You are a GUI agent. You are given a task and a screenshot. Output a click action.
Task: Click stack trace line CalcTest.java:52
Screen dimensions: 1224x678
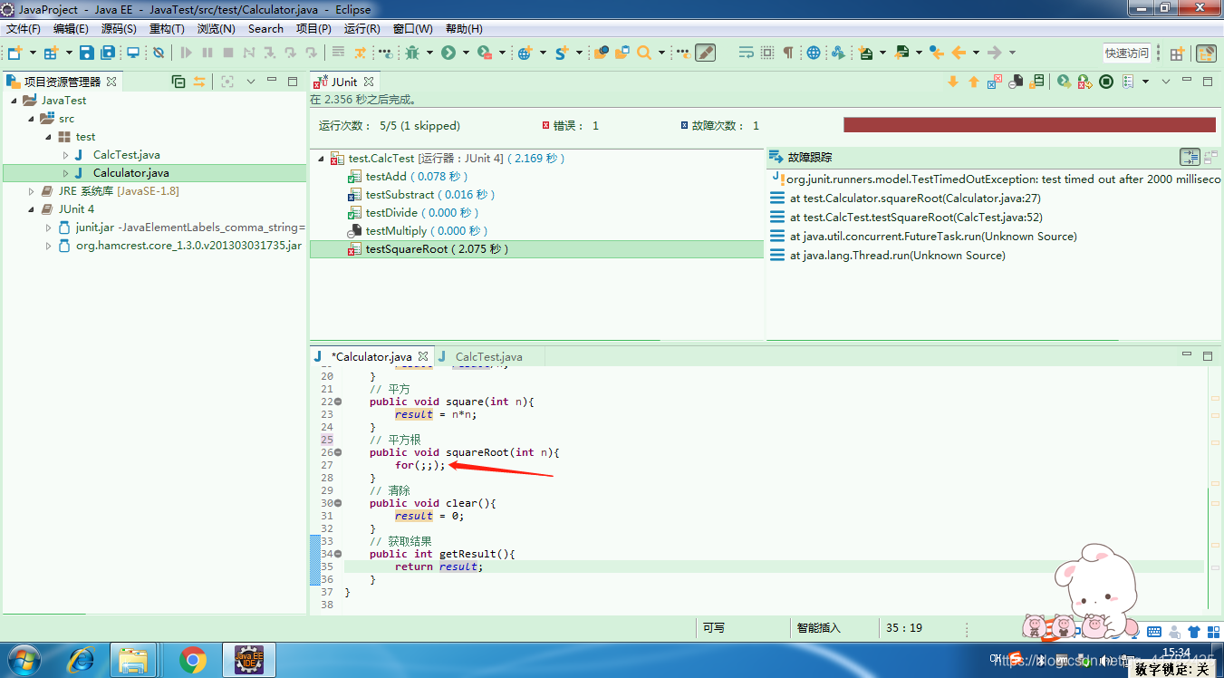(916, 218)
